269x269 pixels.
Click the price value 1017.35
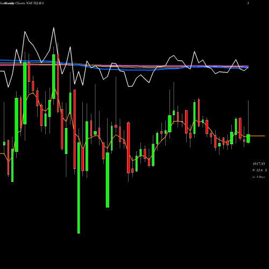point(259,164)
